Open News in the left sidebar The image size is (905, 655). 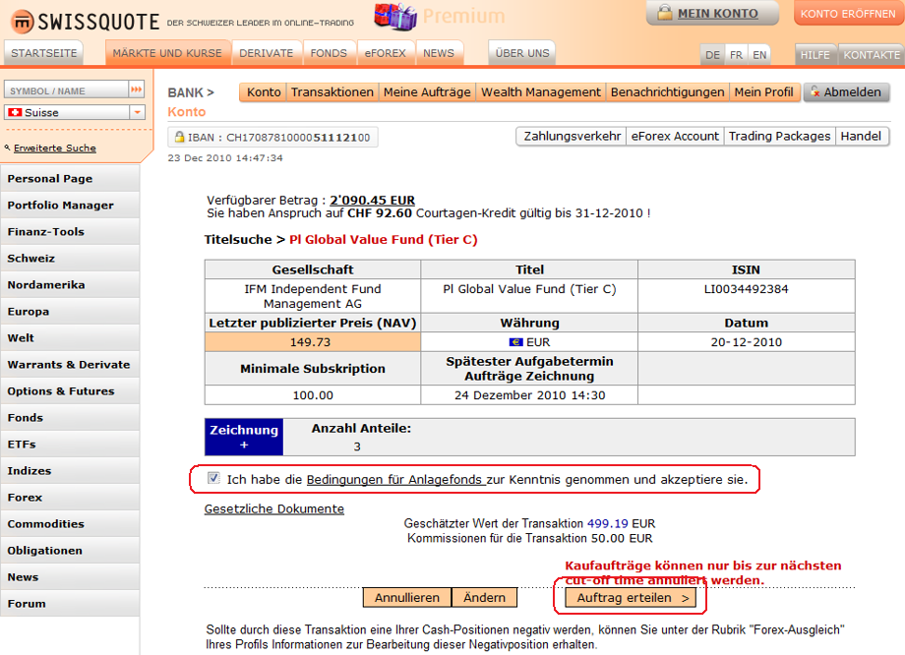point(70,577)
